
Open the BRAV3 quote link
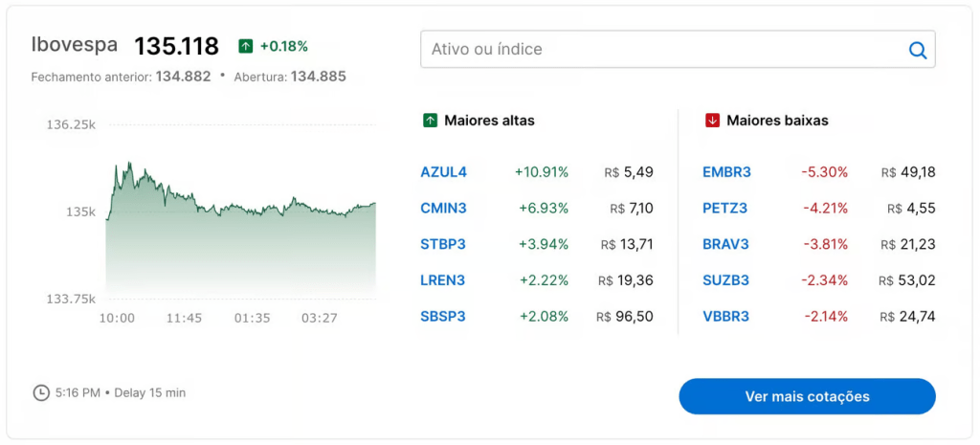(725, 244)
